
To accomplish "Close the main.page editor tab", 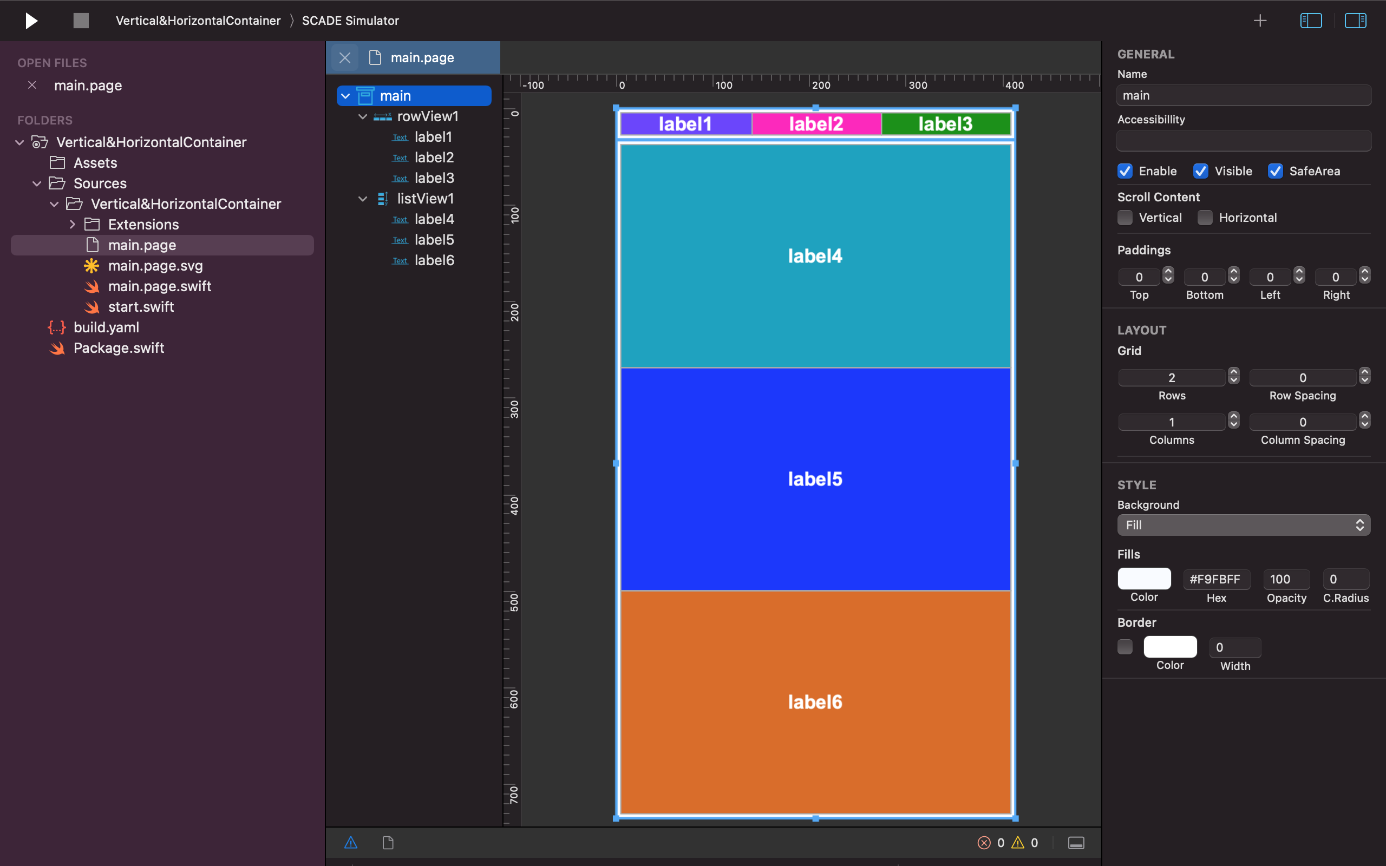I will tap(345, 57).
